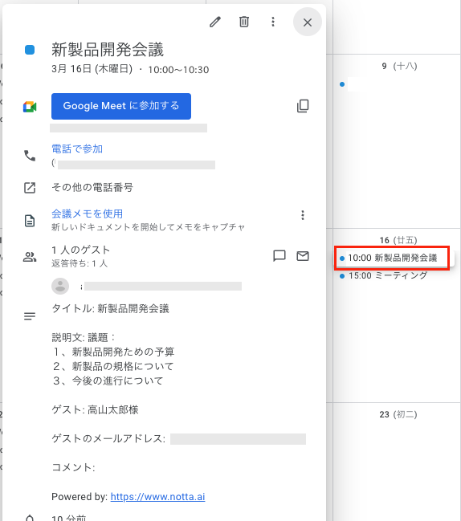This screenshot has height=521, width=461.
Task: Chat with guests using the chat icon
Action: pyautogui.click(x=279, y=256)
